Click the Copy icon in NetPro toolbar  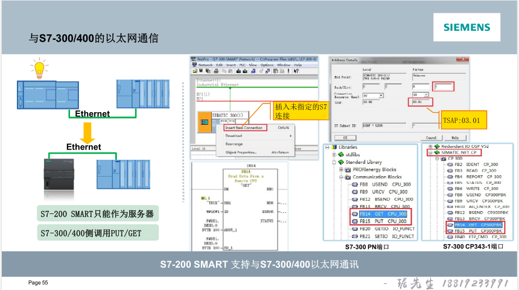pyautogui.click(x=224, y=71)
